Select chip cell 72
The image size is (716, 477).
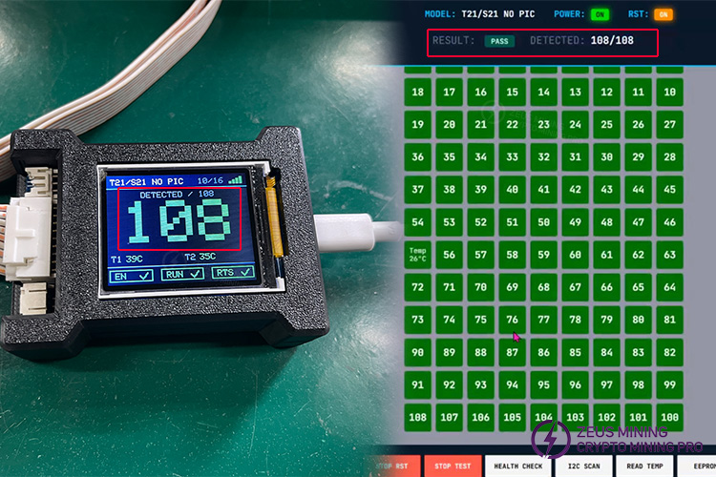(417, 287)
